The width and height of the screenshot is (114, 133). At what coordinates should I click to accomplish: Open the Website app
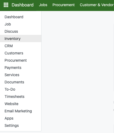pos(21,104)
